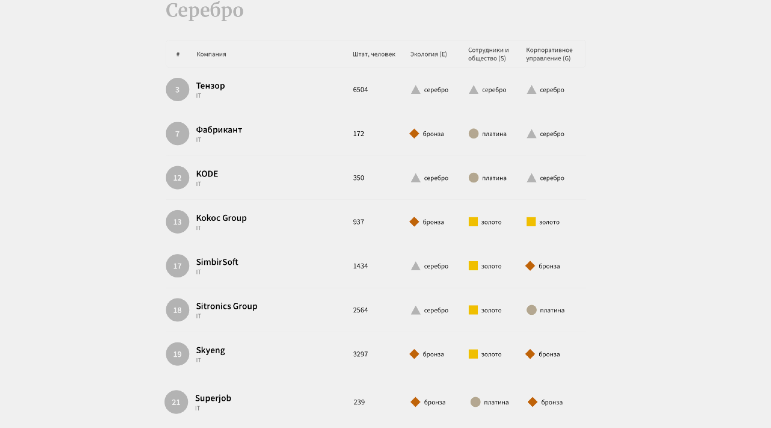771x428 pixels.
Task: Click the Корпоративное управление (G) header
Action: (549, 54)
